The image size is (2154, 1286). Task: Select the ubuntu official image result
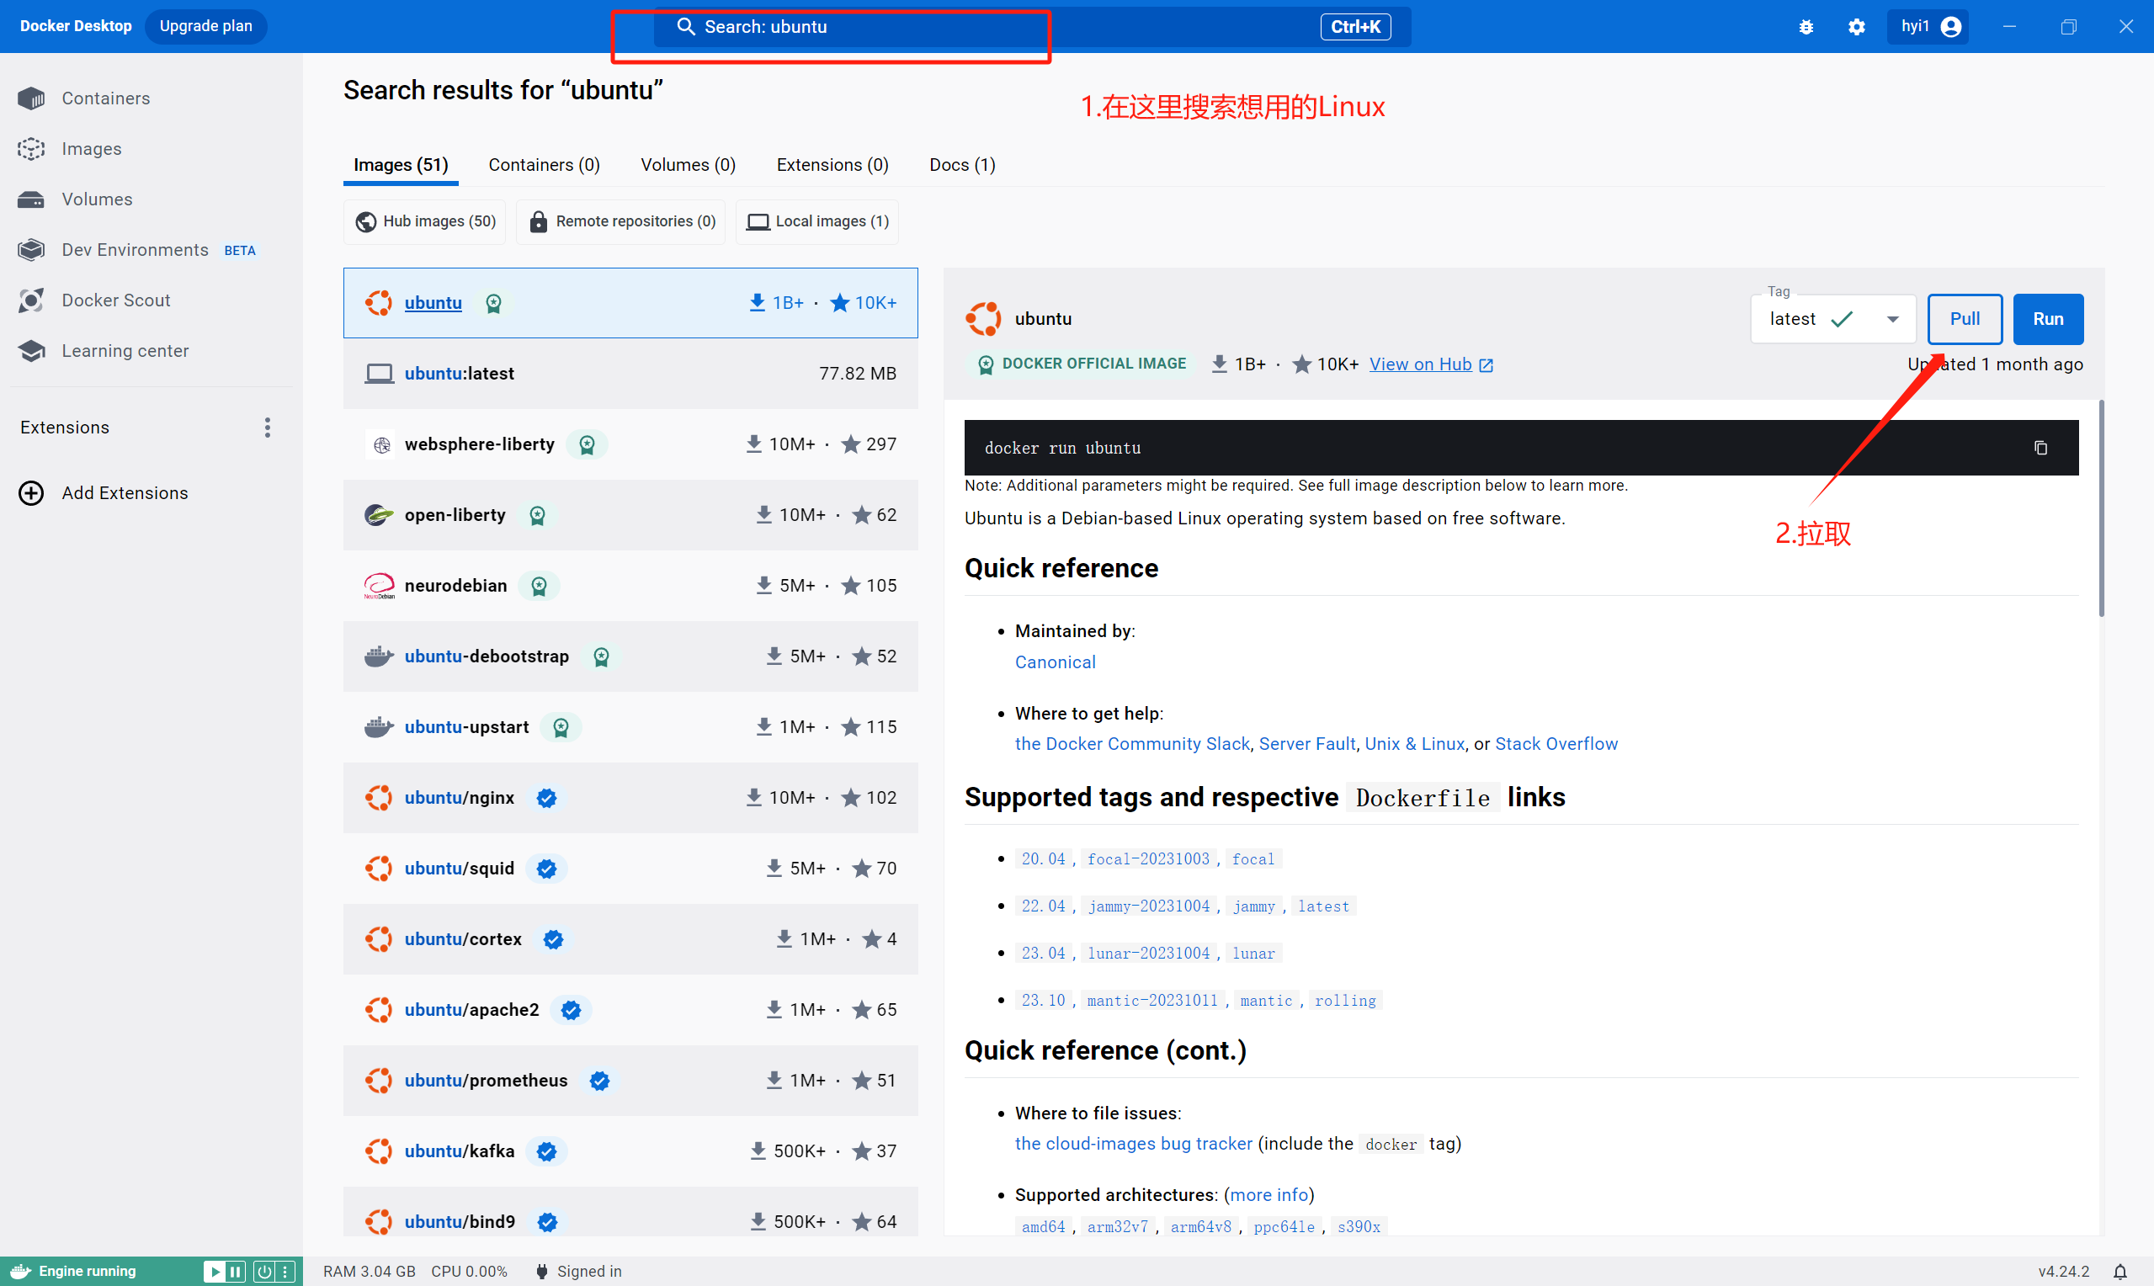click(630, 303)
